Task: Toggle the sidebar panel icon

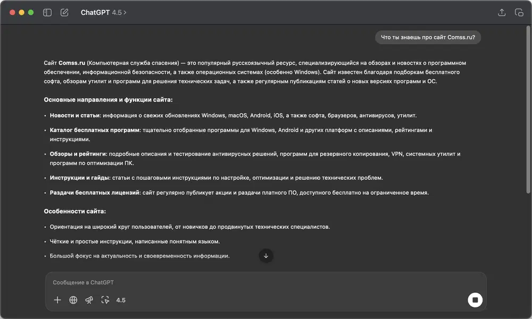Action: coord(47,12)
